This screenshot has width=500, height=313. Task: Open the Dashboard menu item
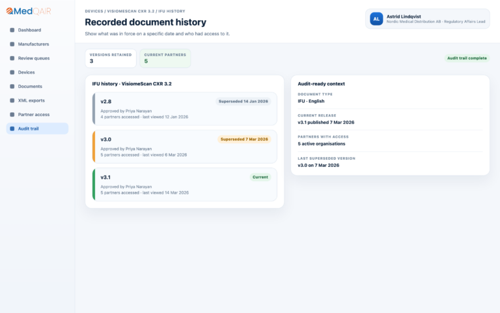pyautogui.click(x=37, y=30)
